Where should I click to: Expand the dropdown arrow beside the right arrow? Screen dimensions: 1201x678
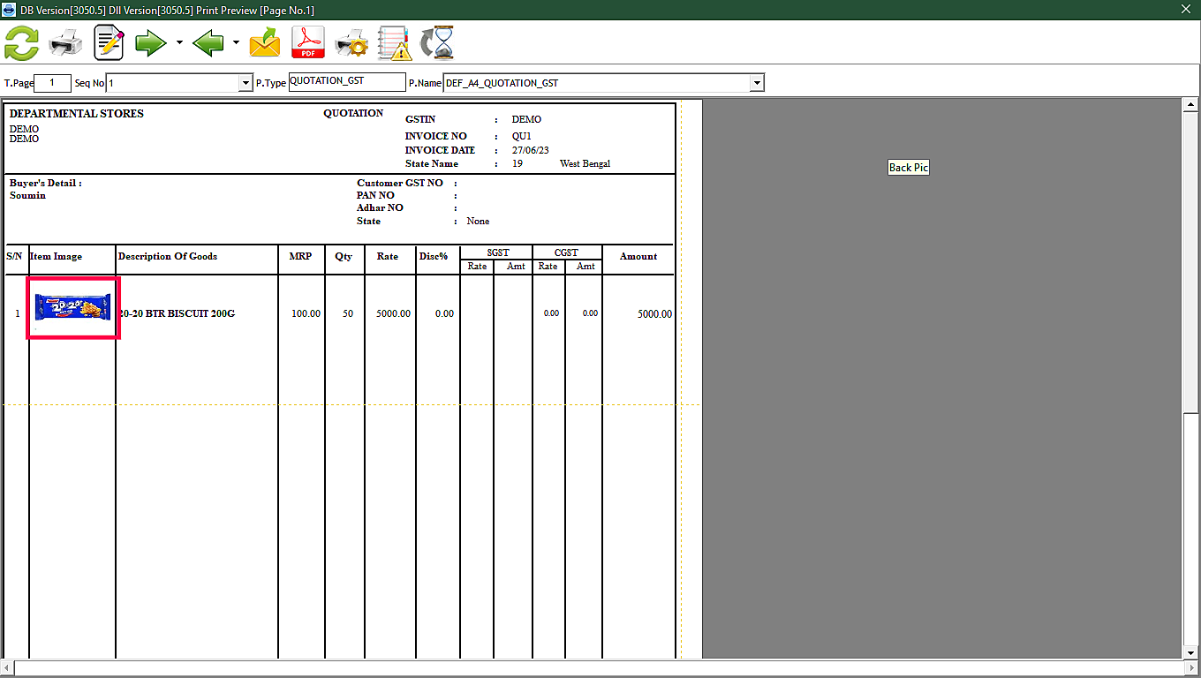point(179,42)
